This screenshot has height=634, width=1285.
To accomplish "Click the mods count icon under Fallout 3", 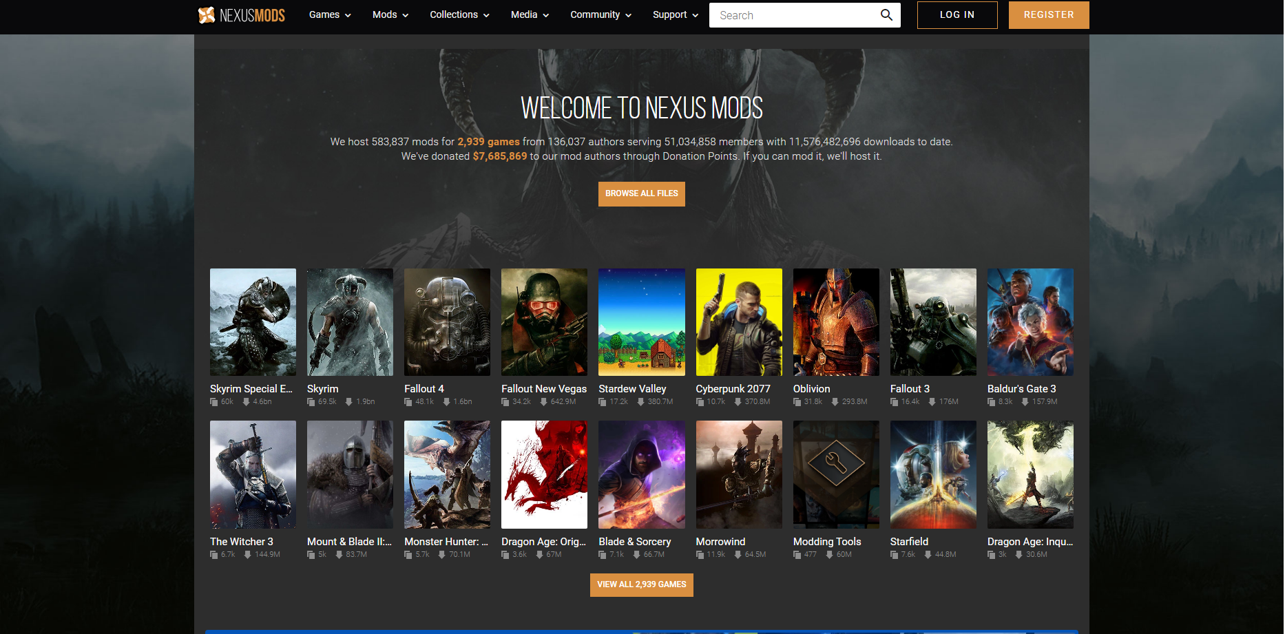I will point(895,402).
